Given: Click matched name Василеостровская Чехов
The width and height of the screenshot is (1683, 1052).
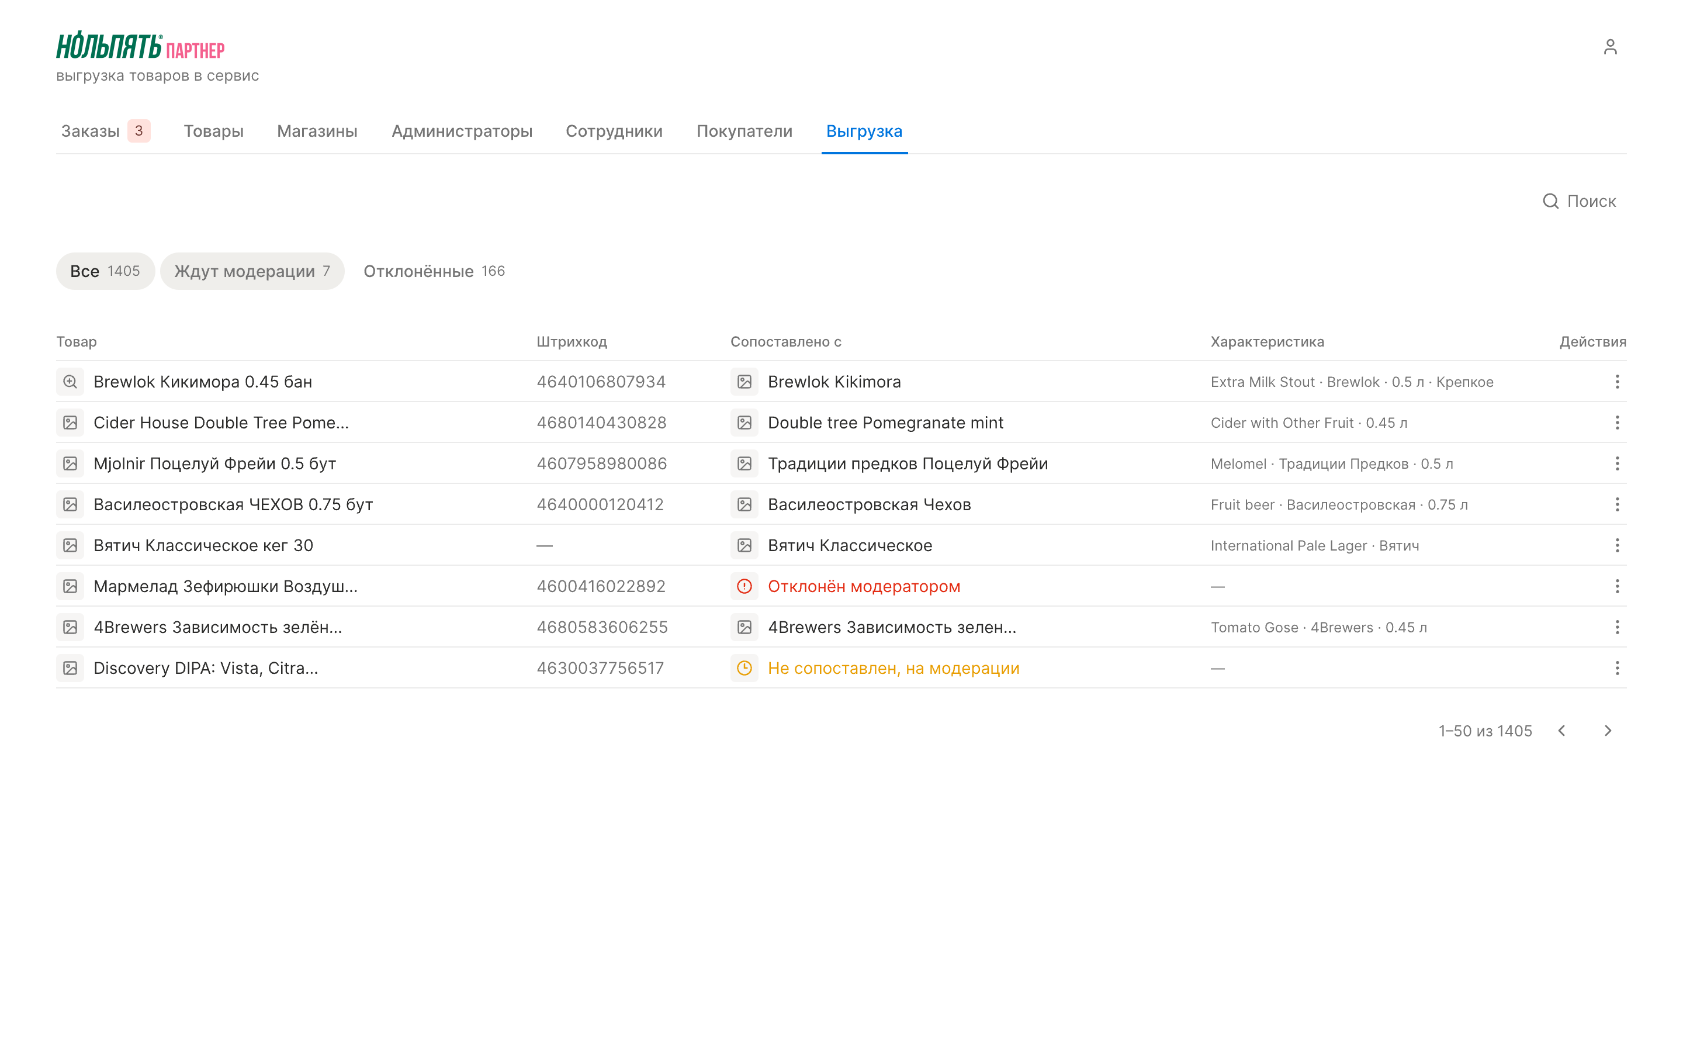Looking at the screenshot, I should 870,504.
